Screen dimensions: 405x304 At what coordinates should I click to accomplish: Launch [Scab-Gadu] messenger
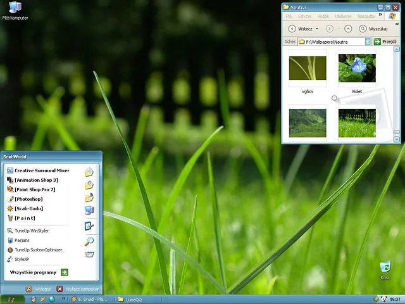28,208
